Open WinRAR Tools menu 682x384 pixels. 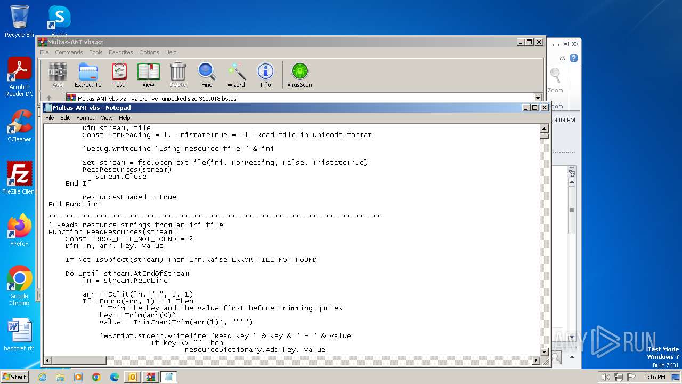[x=96, y=52]
